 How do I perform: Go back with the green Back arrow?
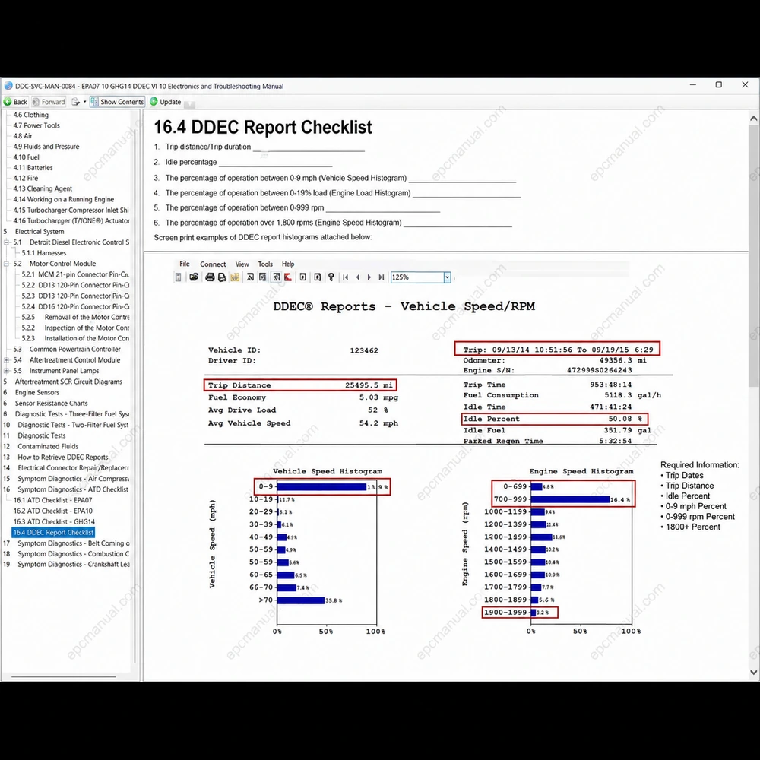pos(15,102)
